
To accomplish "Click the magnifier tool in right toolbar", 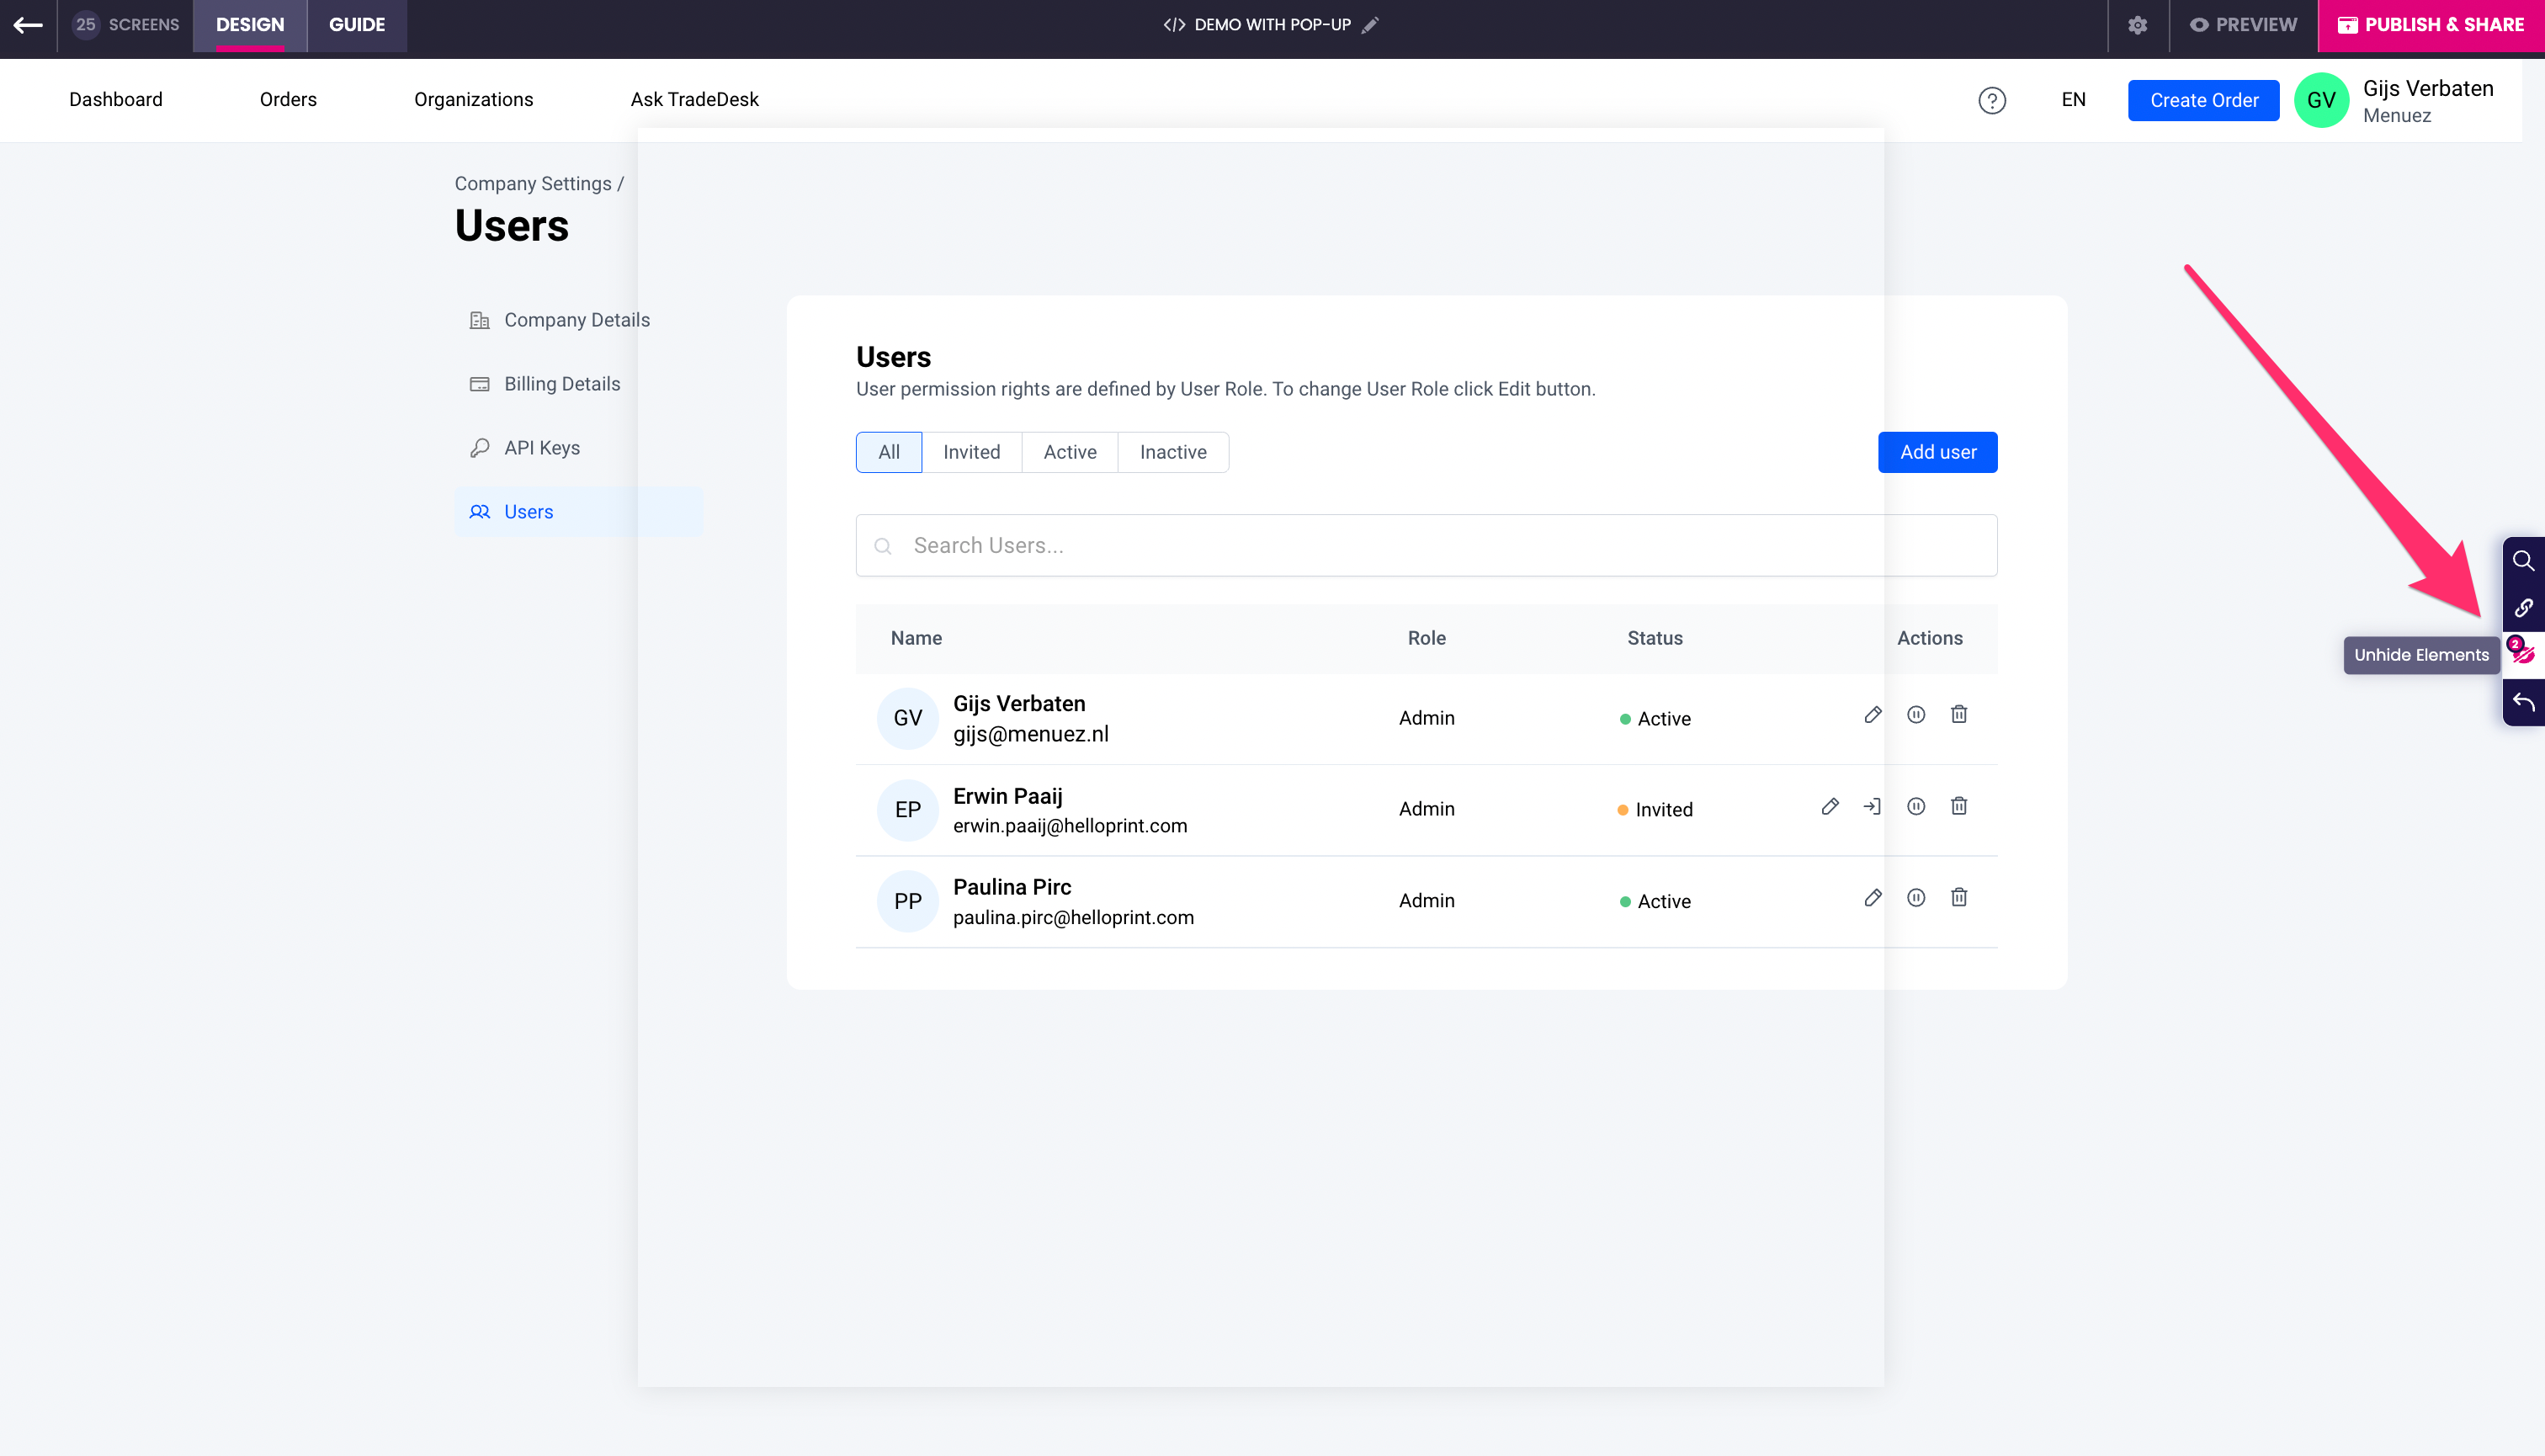I will click(x=2523, y=560).
